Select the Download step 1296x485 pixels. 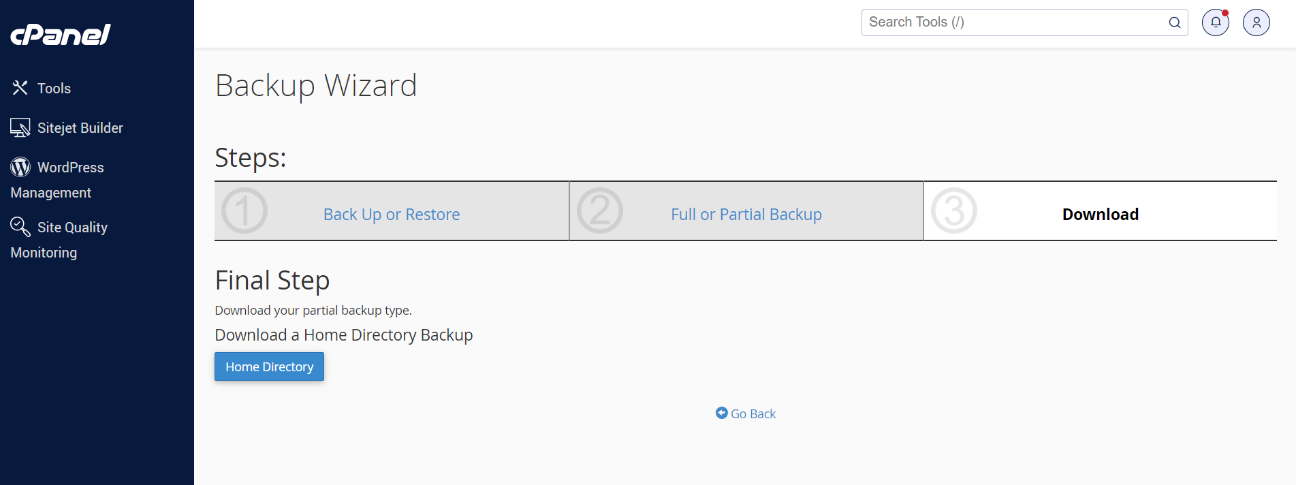(x=1100, y=214)
